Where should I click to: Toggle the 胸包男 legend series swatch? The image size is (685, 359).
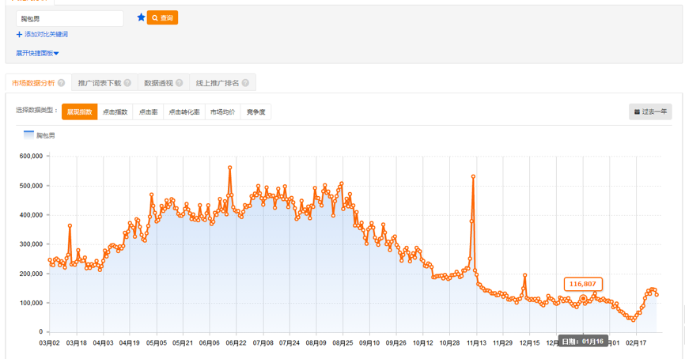click(29, 135)
